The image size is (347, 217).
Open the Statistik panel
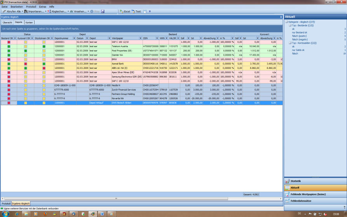pos(296,181)
